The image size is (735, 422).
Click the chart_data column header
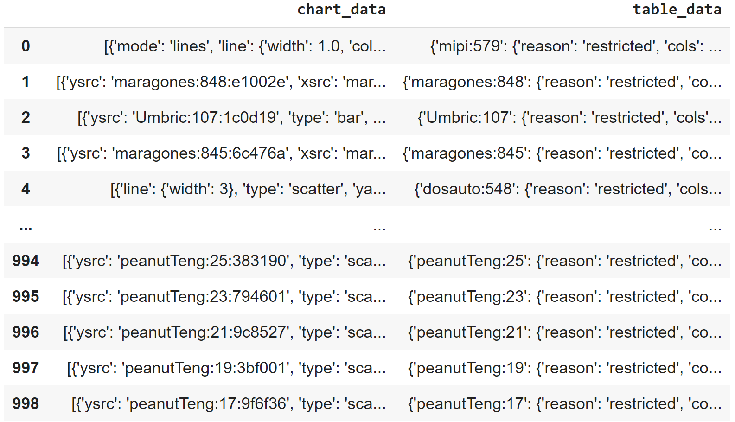pos(341,10)
